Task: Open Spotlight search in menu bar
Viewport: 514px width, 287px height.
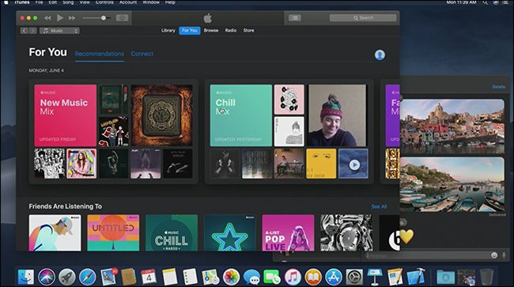Action: point(485,2)
